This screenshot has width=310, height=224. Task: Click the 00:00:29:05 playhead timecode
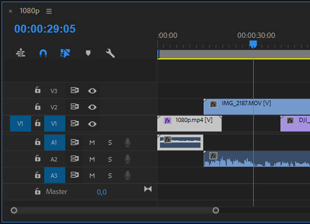[x=45, y=29]
